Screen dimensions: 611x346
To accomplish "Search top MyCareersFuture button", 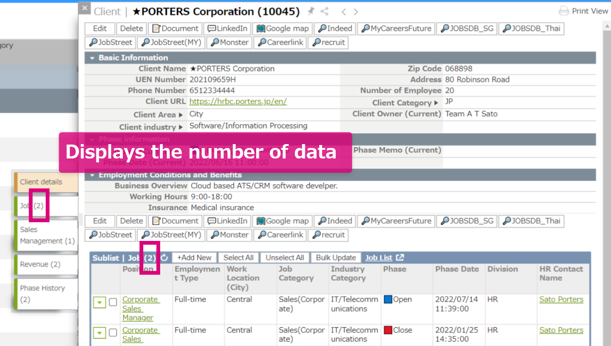I will [x=396, y=29].
